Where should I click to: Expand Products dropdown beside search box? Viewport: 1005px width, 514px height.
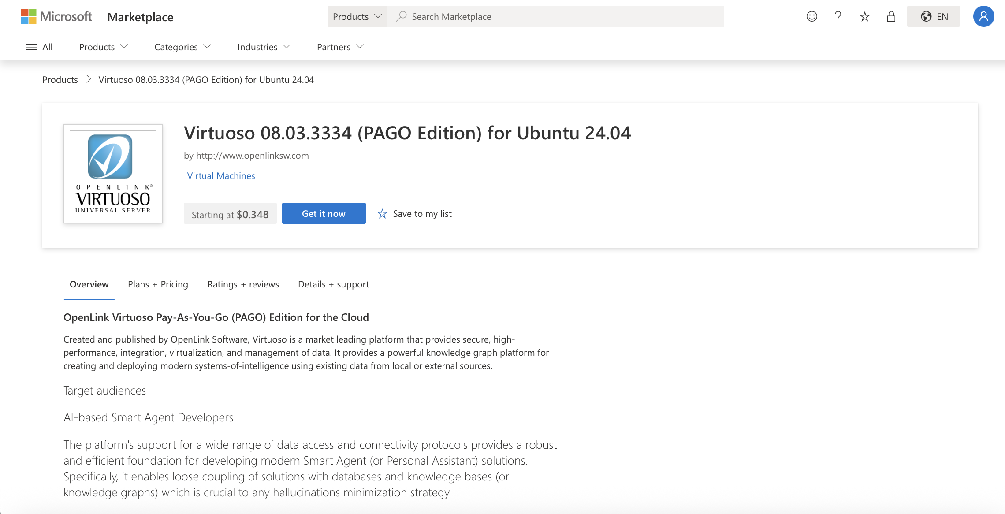[x=357, y=16]
